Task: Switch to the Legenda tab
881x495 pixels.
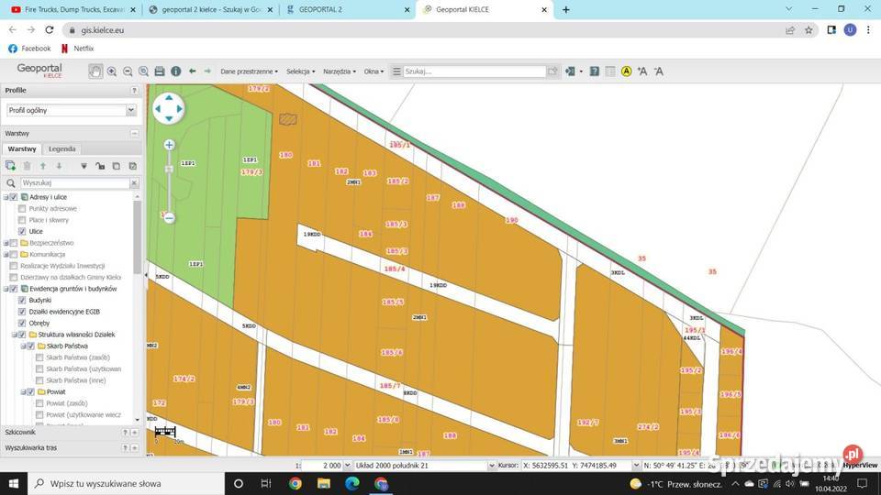Action: (x=62, y=148)
